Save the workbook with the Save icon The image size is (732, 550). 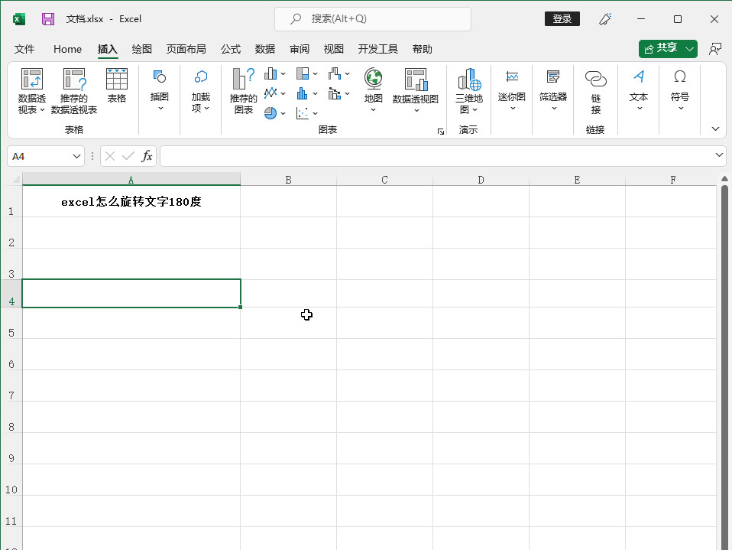click(48, 18)
